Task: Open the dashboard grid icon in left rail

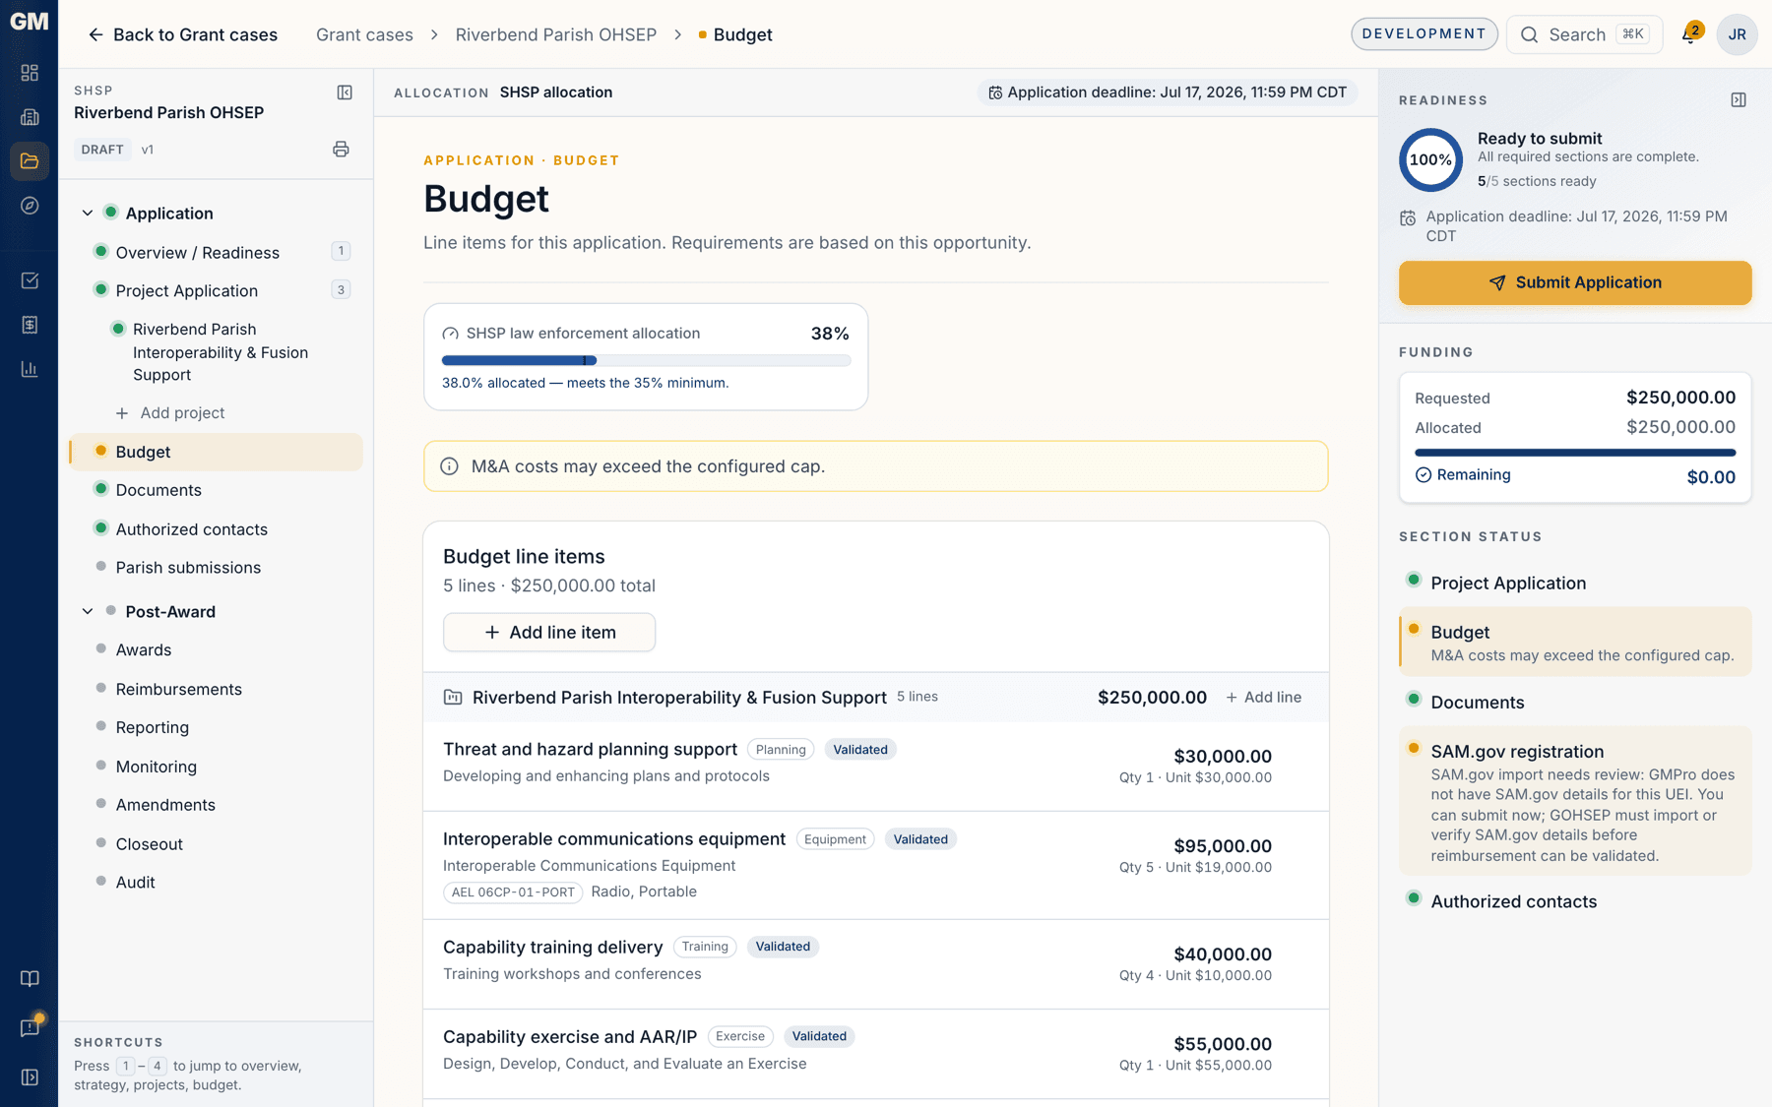Action: 30,73
